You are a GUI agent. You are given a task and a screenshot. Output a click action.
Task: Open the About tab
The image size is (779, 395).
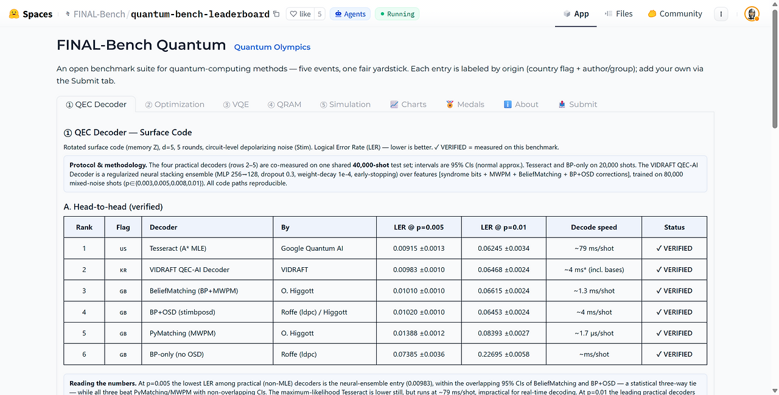pyautogui.click(x=521, y=105)
